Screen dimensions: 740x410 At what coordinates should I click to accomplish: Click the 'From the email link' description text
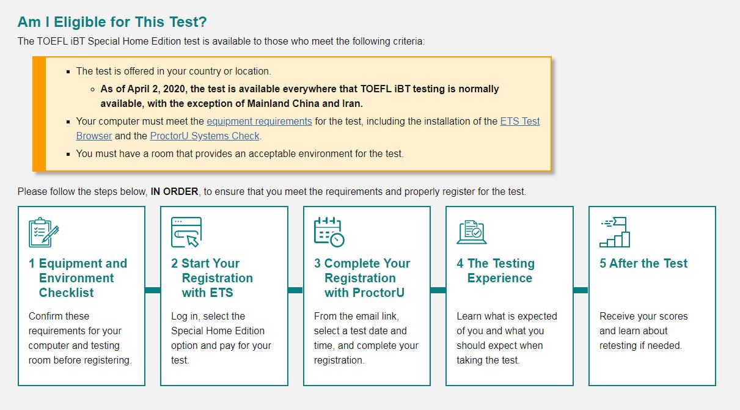(x=366, y=338)
